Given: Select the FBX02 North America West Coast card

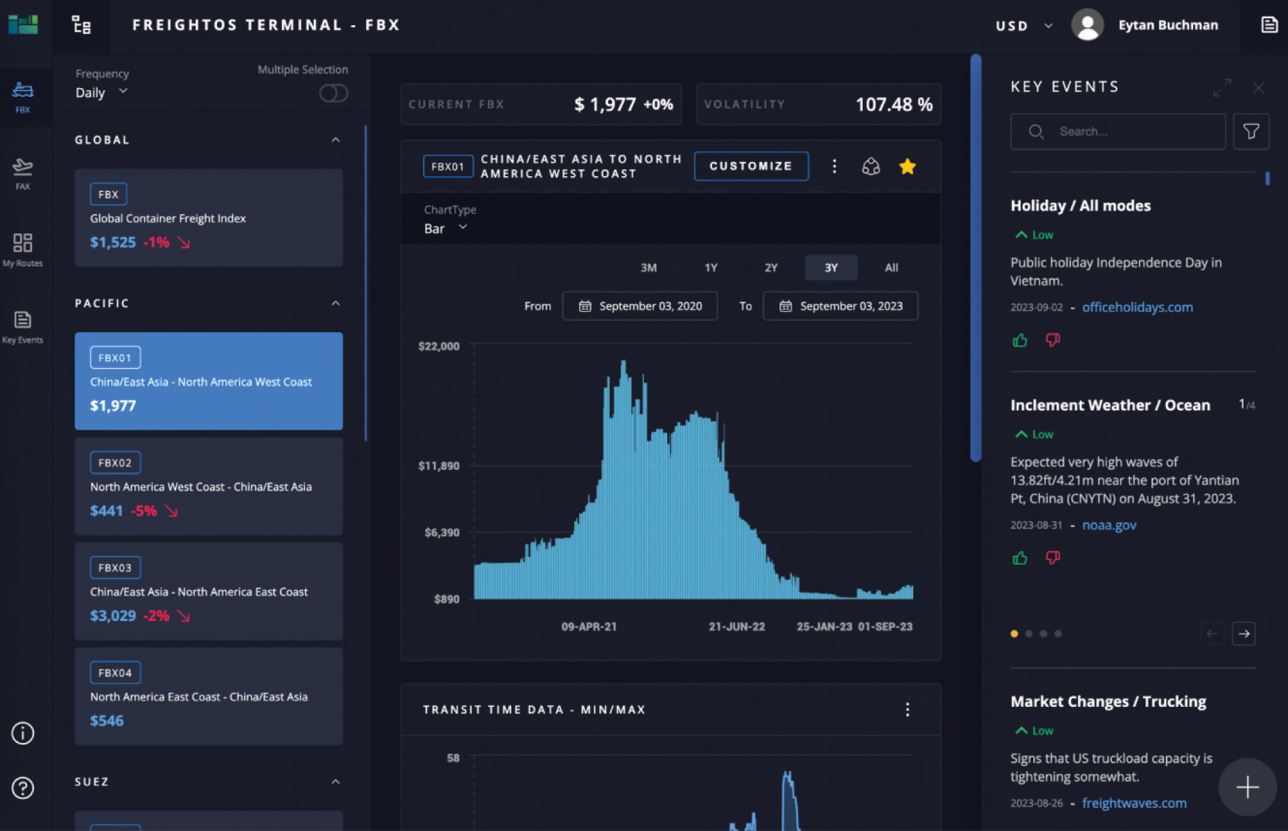Looking at the screenshot, I should pyautogui.click(x=209, y=486).
